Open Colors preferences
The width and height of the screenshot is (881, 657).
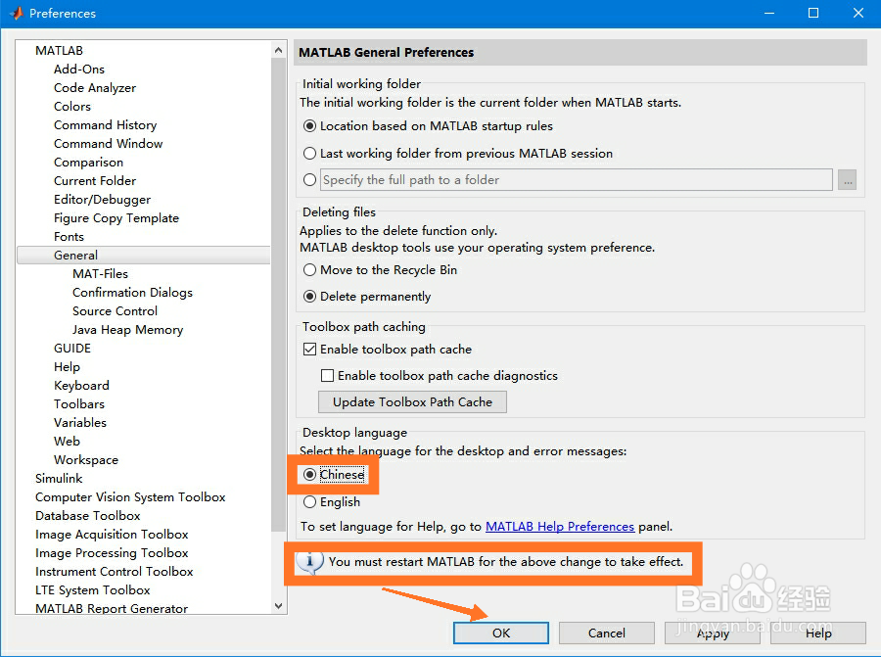pos(72,106)
